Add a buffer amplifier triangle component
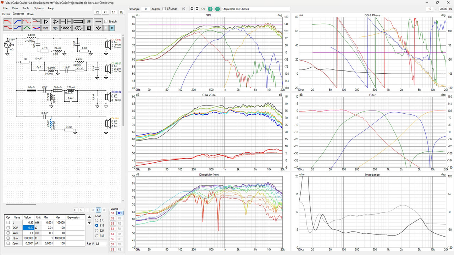454x255 pixels. click(46, 22)
